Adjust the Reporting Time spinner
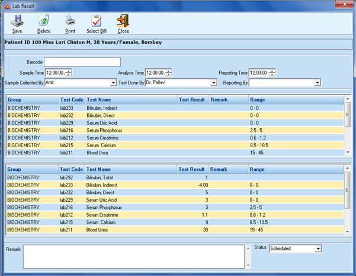Screen dimensions: 356x276 click(272, 72)
